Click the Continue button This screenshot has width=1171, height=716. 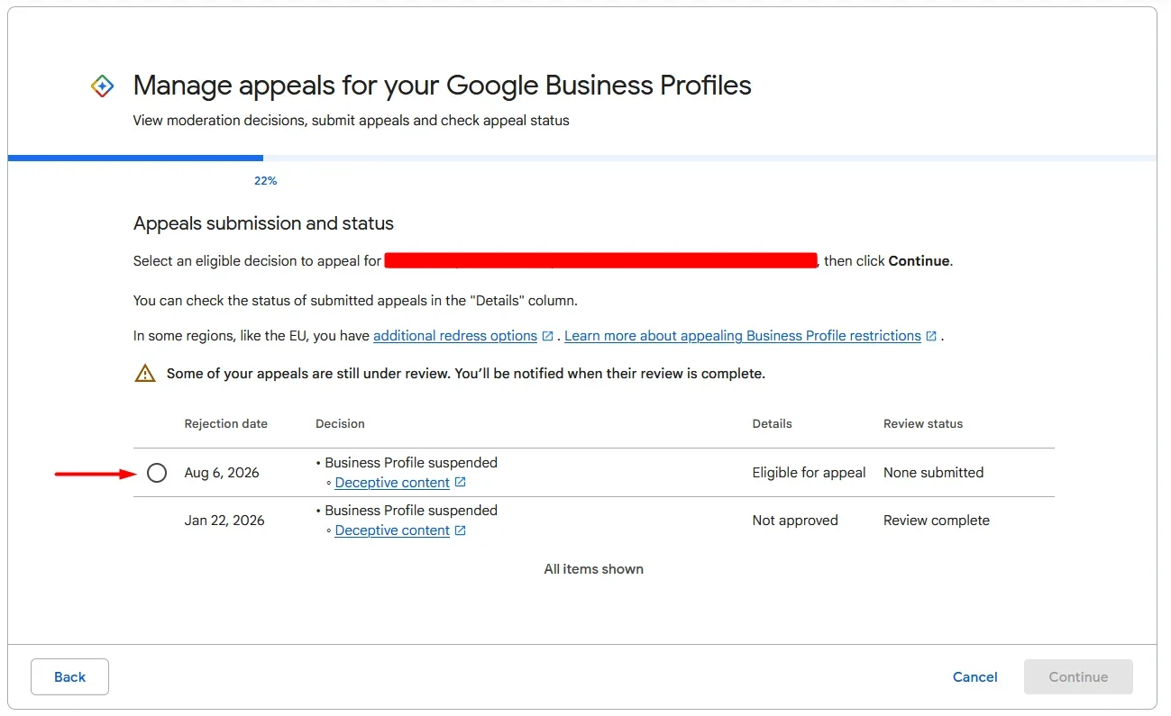pyautogui.click(x=1078, y=677)
